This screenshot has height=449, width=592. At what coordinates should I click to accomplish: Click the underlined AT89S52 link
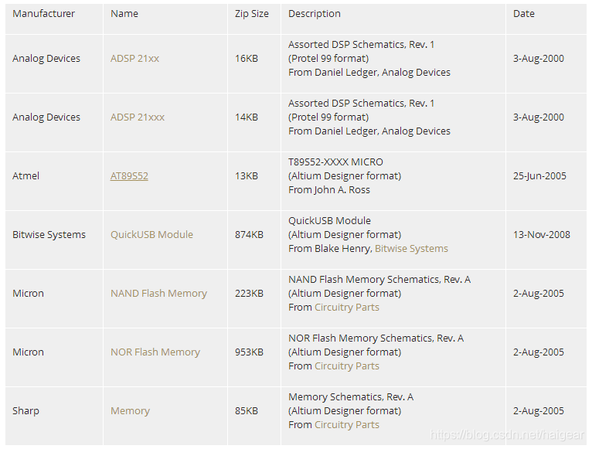tap(129, 176)
